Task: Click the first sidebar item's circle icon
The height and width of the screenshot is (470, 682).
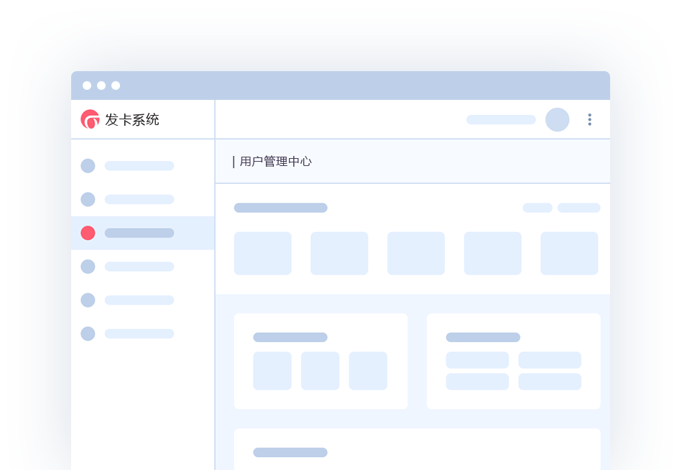Action: click(x=88, y=166)
